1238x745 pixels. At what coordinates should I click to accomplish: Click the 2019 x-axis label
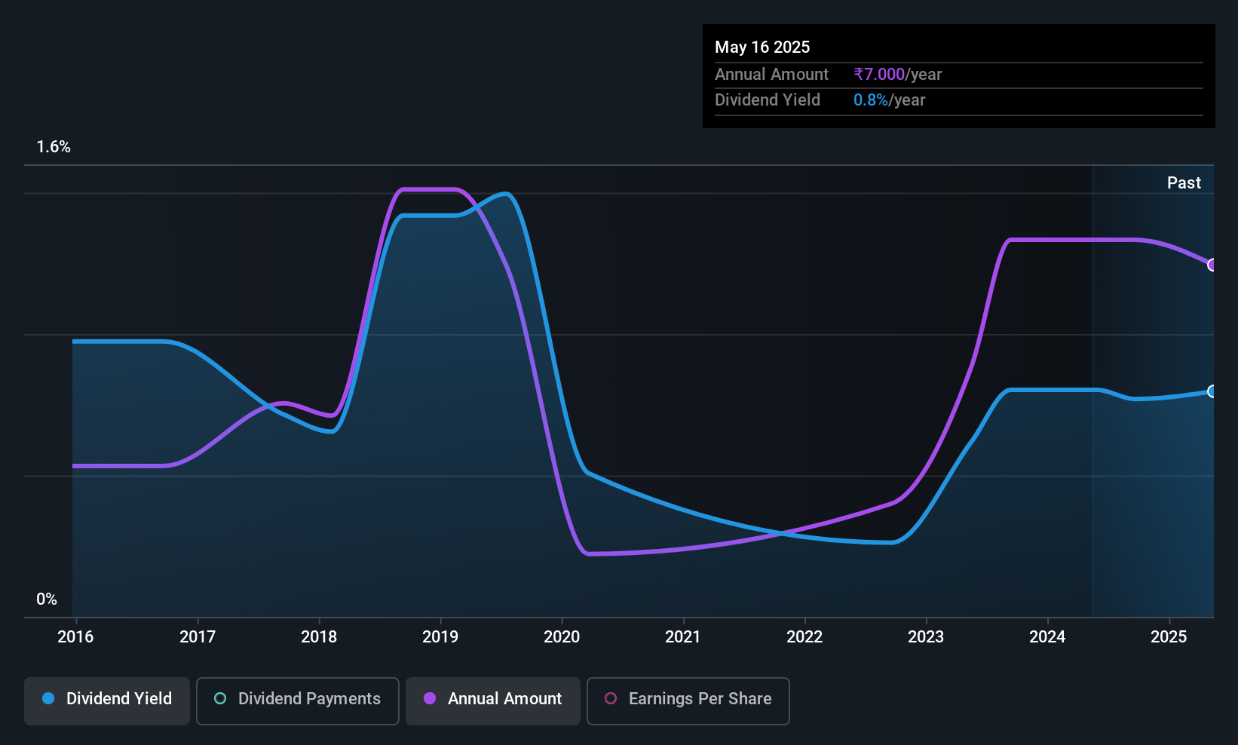point(440,636)
